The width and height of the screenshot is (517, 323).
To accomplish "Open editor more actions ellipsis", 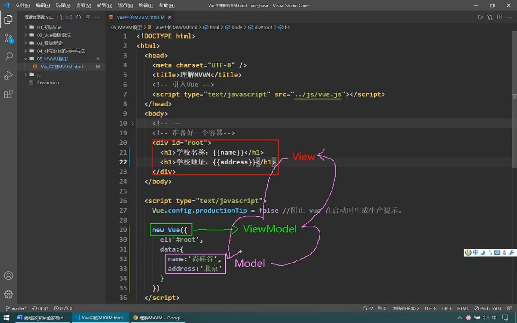I will (509, 17).
